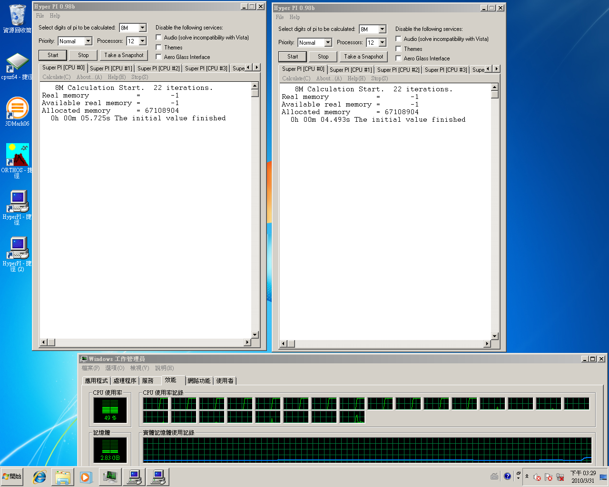Open the Windows Start button

(13, 477)
